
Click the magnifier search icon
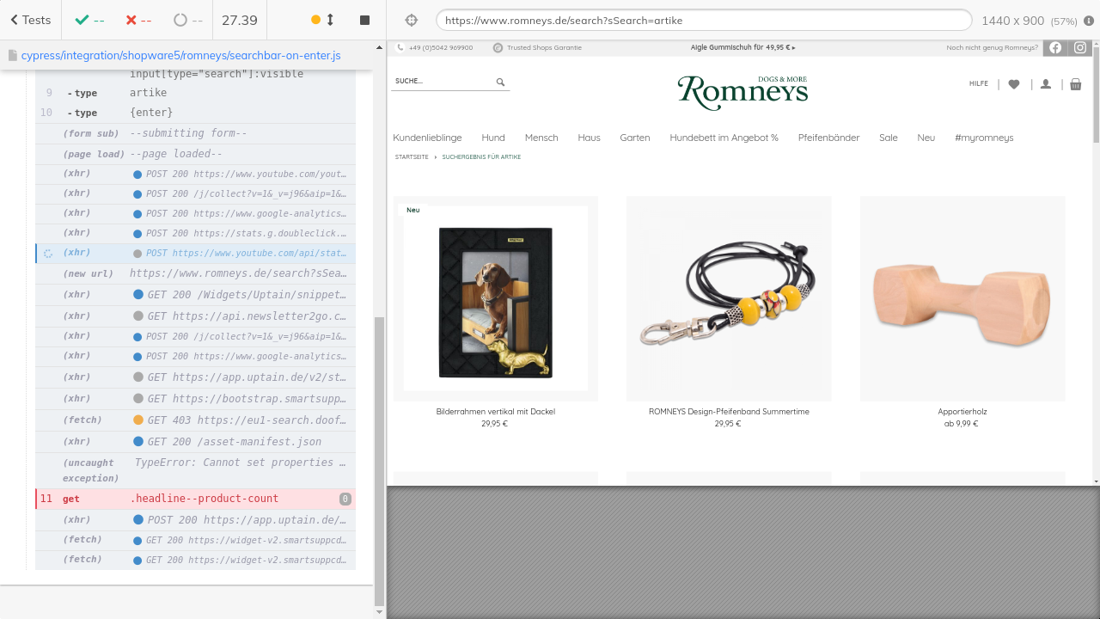click(x=500, y=82)
